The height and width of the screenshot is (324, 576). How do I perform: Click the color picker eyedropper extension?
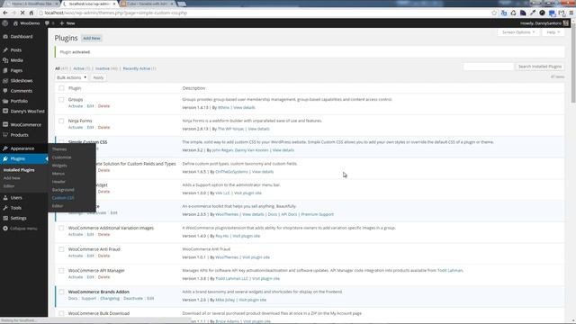533,13
